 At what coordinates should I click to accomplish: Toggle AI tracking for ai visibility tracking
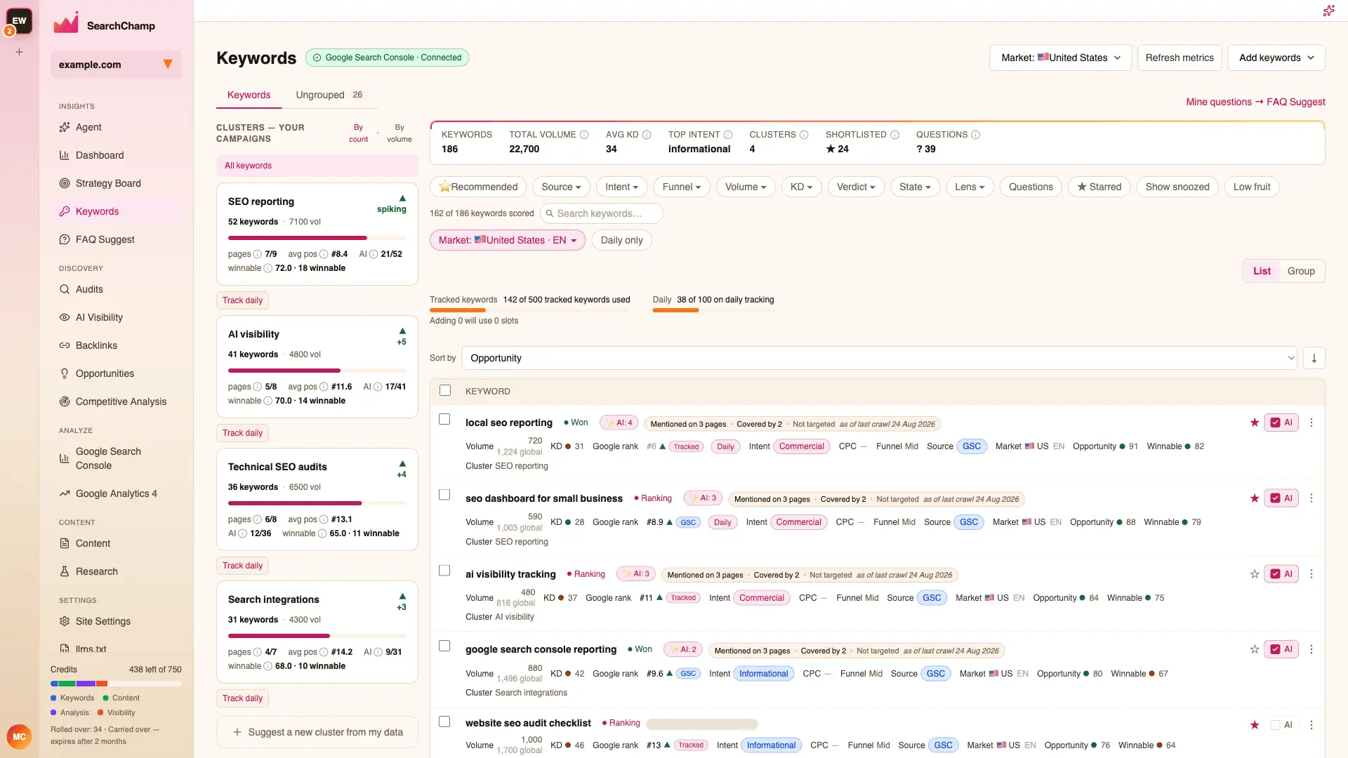[1281, 574]
